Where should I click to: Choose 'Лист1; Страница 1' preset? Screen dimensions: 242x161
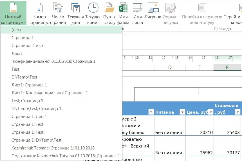(61, 85)
